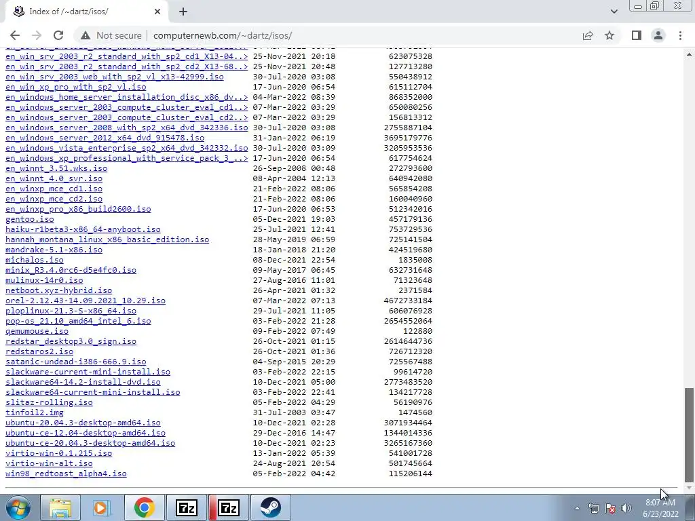Open en_windows_vista_enterprise_sp2_x64 iso link
The image size is (695, 521).
(x=126, y=148)
